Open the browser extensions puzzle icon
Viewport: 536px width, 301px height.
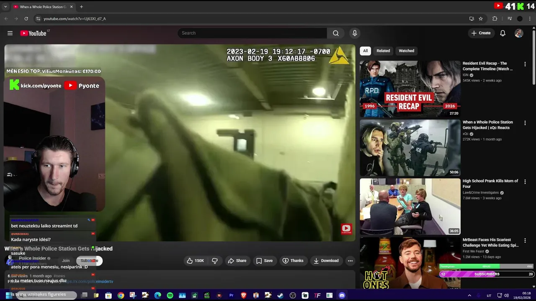pyautogui.click(x=495, y=19)
